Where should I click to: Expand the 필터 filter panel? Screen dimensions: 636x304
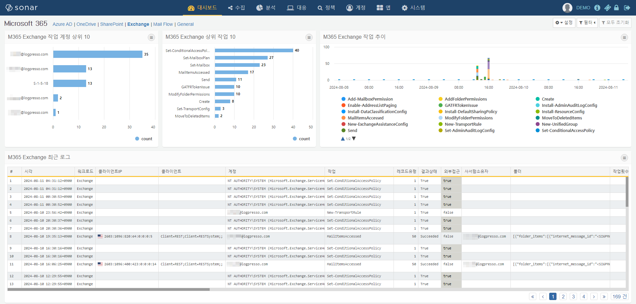pos(587,22)
